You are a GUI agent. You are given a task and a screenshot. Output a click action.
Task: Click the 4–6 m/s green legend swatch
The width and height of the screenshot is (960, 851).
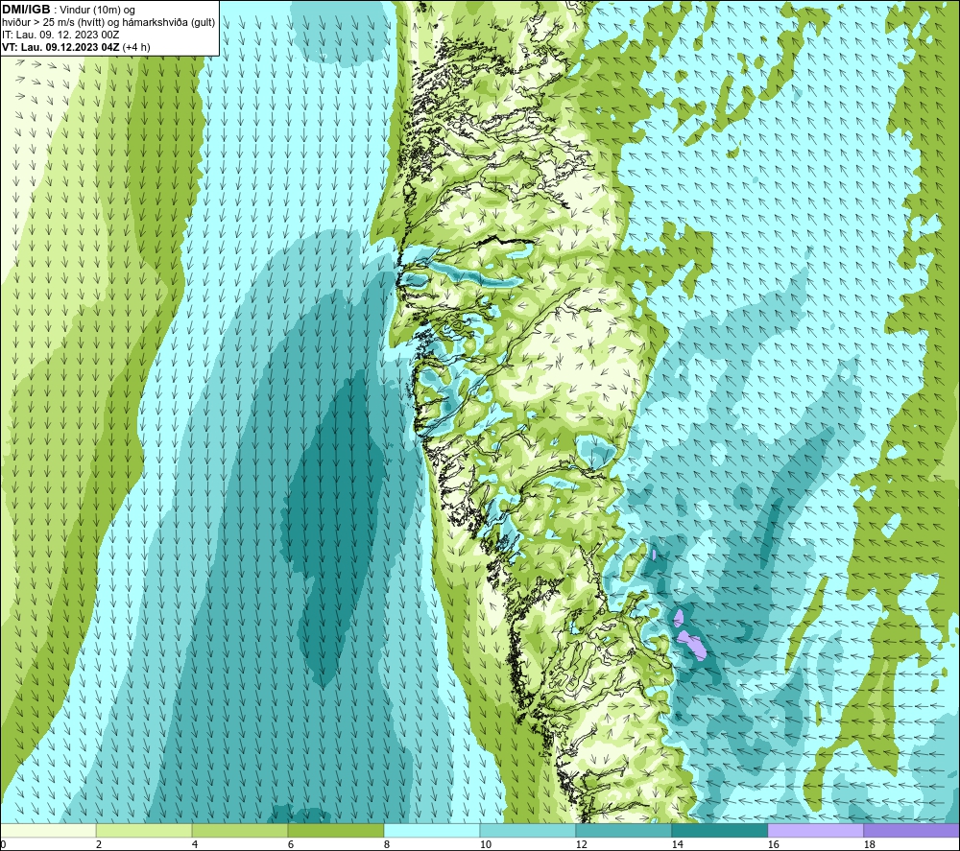pyautogui.click(x=240, y=830)
